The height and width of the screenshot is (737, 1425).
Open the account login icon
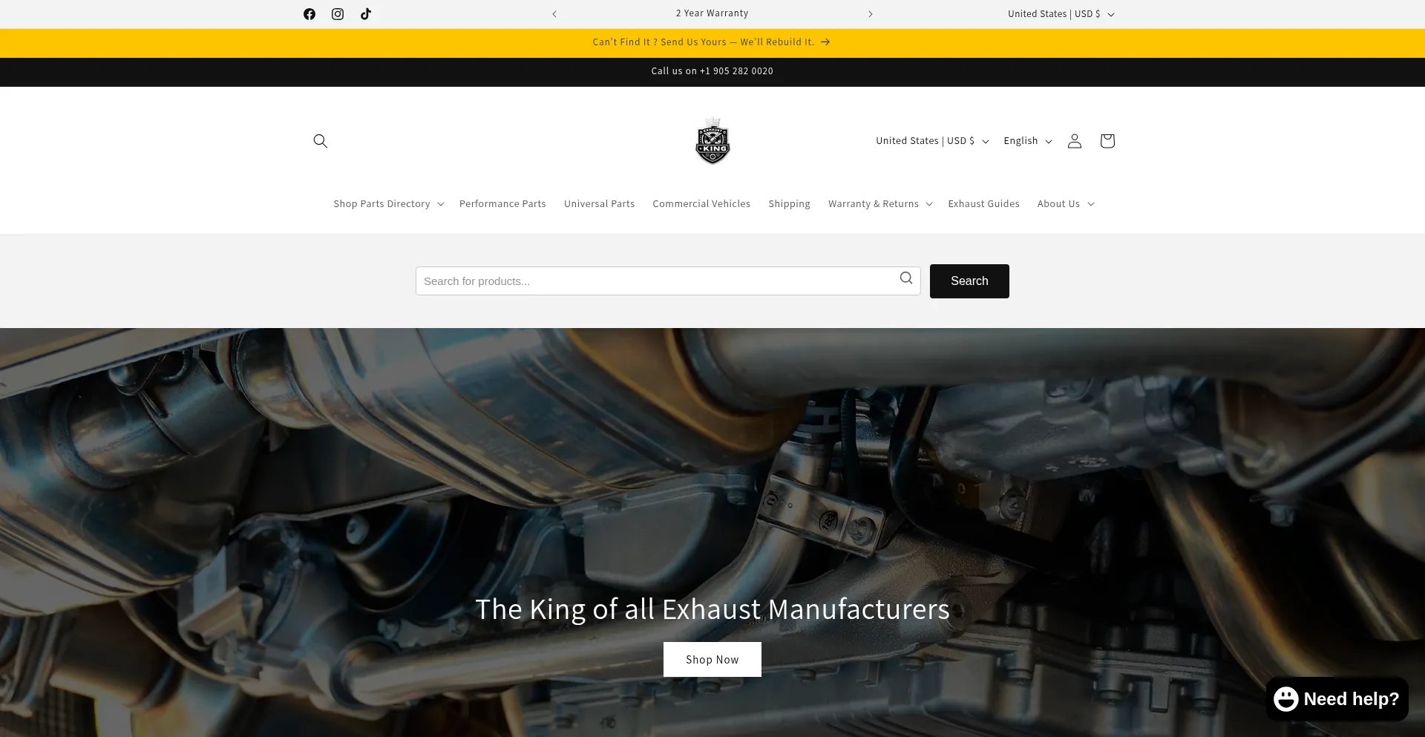[1075, 141]
